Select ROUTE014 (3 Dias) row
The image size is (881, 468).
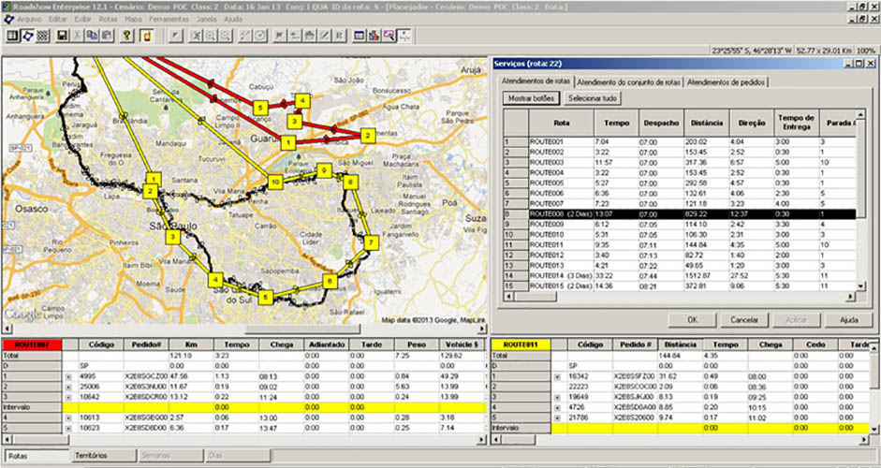coord(680,276)
